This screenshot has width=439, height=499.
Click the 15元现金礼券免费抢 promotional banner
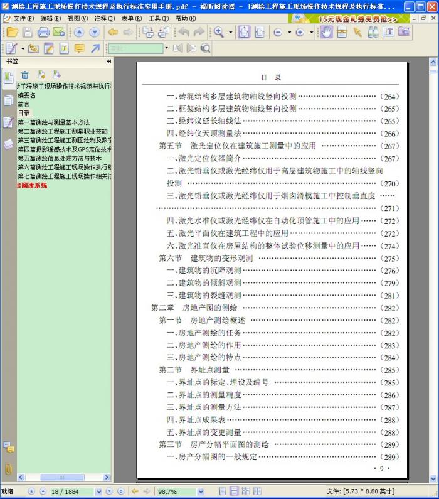tap(357, 19)
